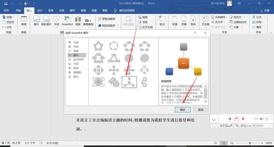Expand the 艺术字 WordArt dropdown
This screenshot has width=274, height=147.
coord(224,22)
